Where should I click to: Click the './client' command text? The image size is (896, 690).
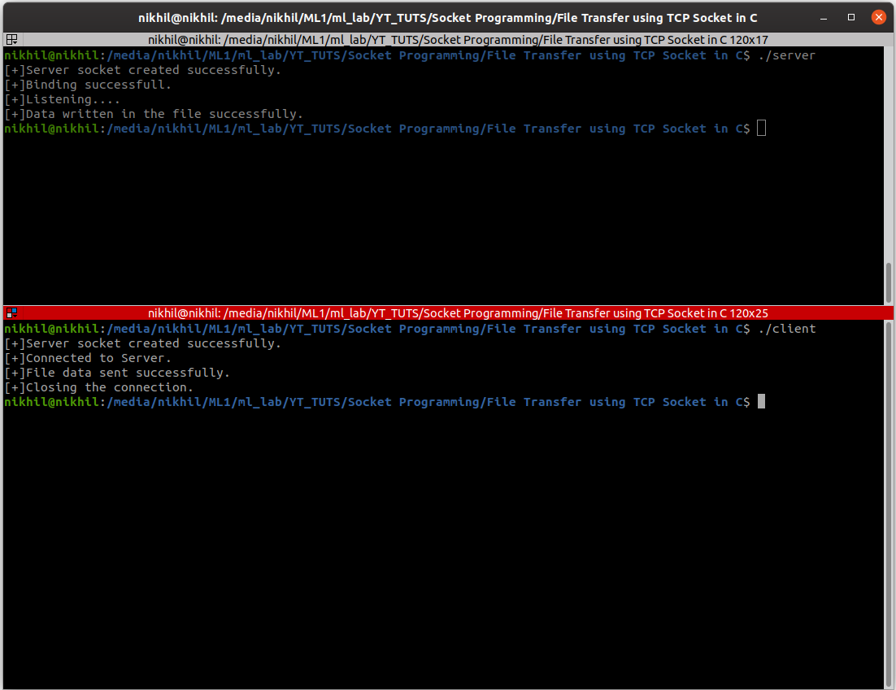click(787, 329)
